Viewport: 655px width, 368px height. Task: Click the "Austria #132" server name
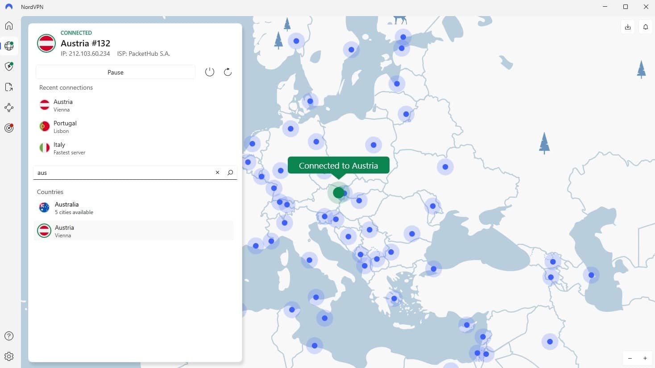(86, 43)
